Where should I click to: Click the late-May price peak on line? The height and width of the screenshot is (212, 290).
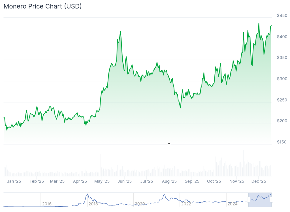coord(120,32)
